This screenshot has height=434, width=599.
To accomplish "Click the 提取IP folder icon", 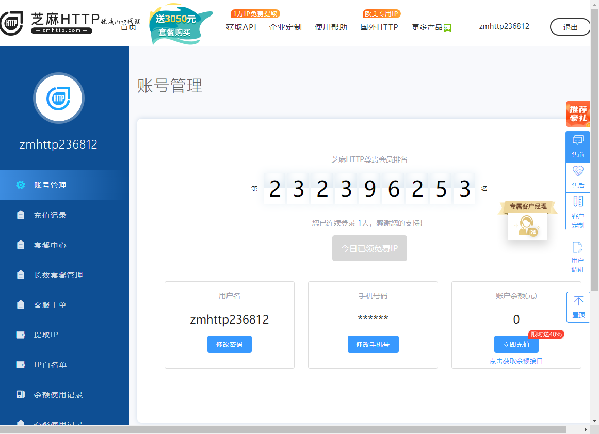I will pyautogui.click(x=21, y=335).
